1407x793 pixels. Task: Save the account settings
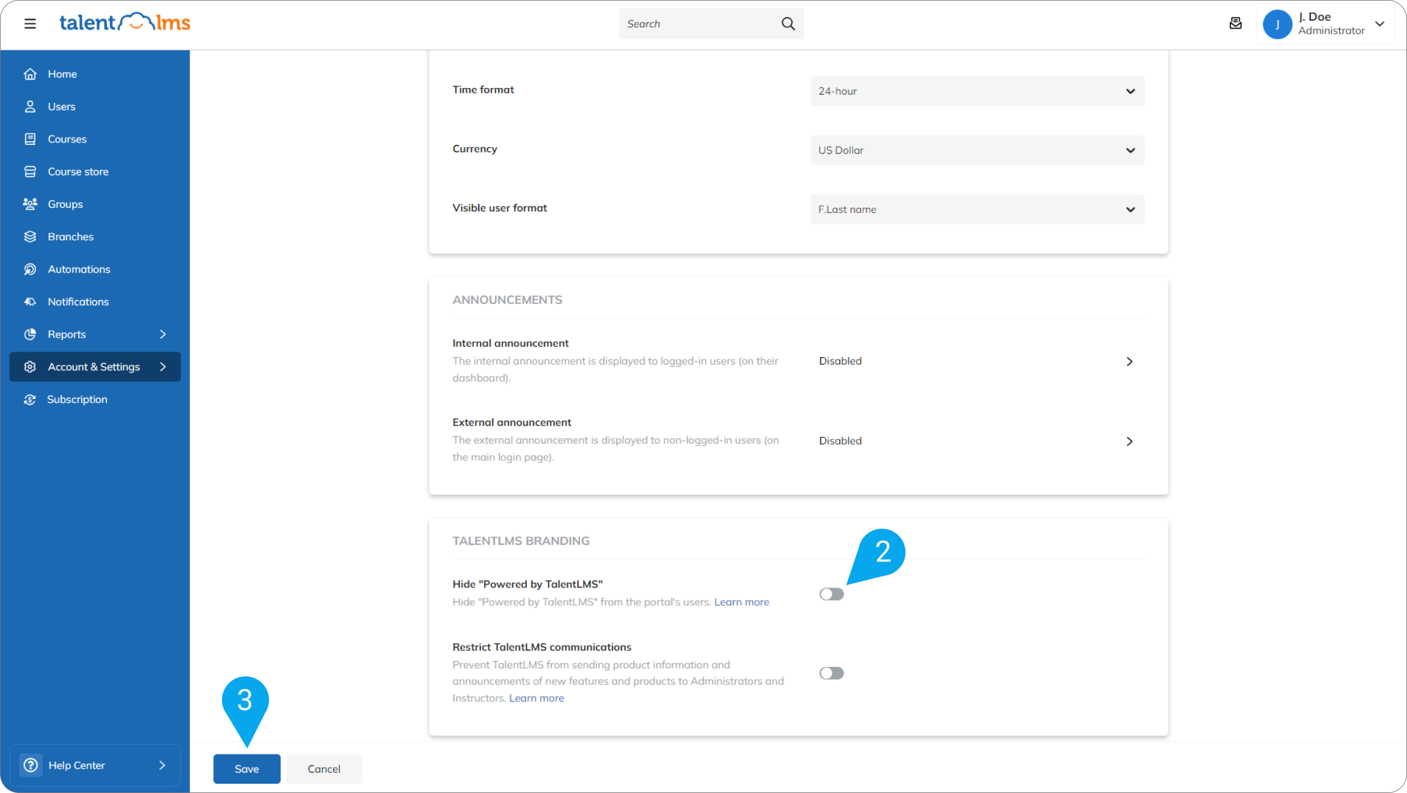click(x=246, y=769)
